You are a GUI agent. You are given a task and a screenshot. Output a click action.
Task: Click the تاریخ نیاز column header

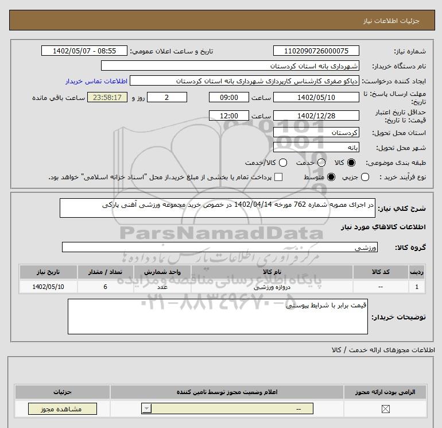point(48,272)
